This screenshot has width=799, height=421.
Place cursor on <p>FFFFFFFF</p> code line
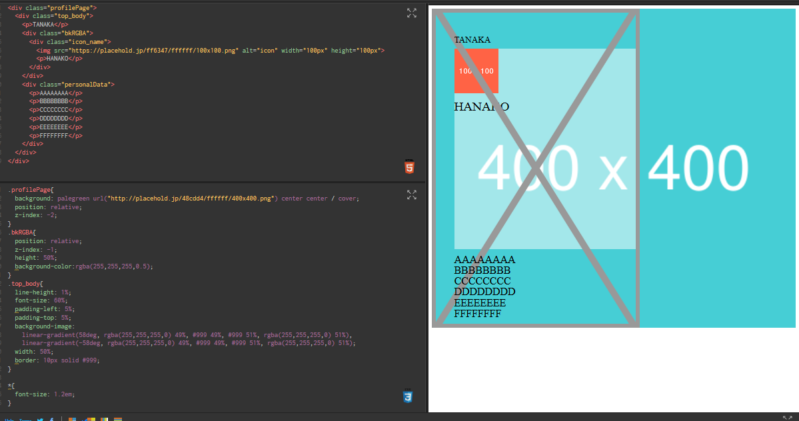pos(55,136)
